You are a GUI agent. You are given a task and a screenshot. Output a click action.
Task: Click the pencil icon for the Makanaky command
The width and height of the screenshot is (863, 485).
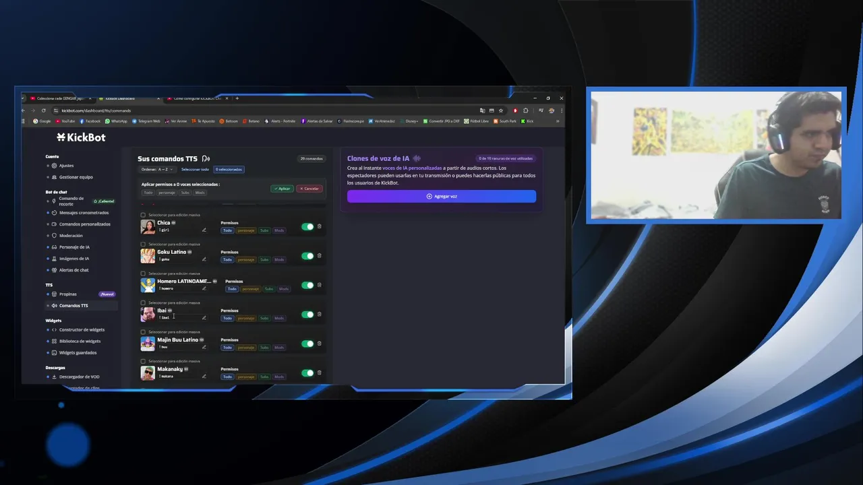pyautogui.click(x=204, y=376)
